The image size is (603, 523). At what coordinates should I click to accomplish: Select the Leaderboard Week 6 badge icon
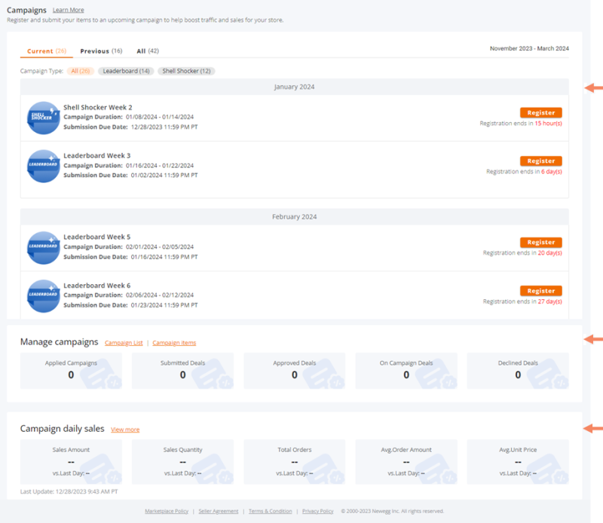pos(43,295)
